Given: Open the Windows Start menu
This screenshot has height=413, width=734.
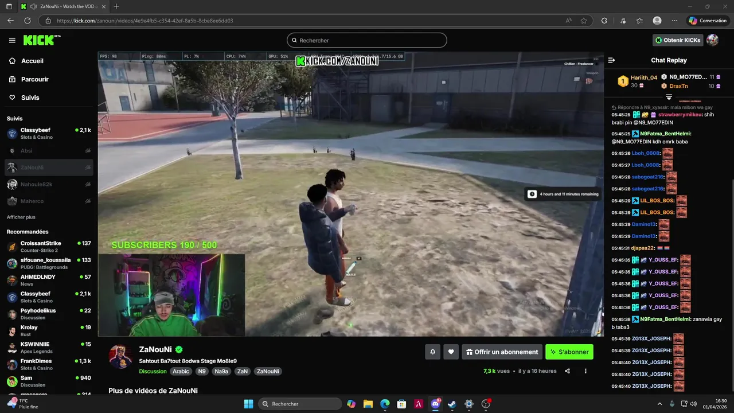Looking at the screenshot, I should pyautogui.click(x=248, y=404).
